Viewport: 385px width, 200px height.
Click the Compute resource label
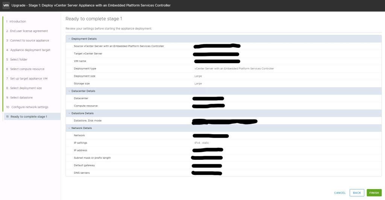coord(86,106)
